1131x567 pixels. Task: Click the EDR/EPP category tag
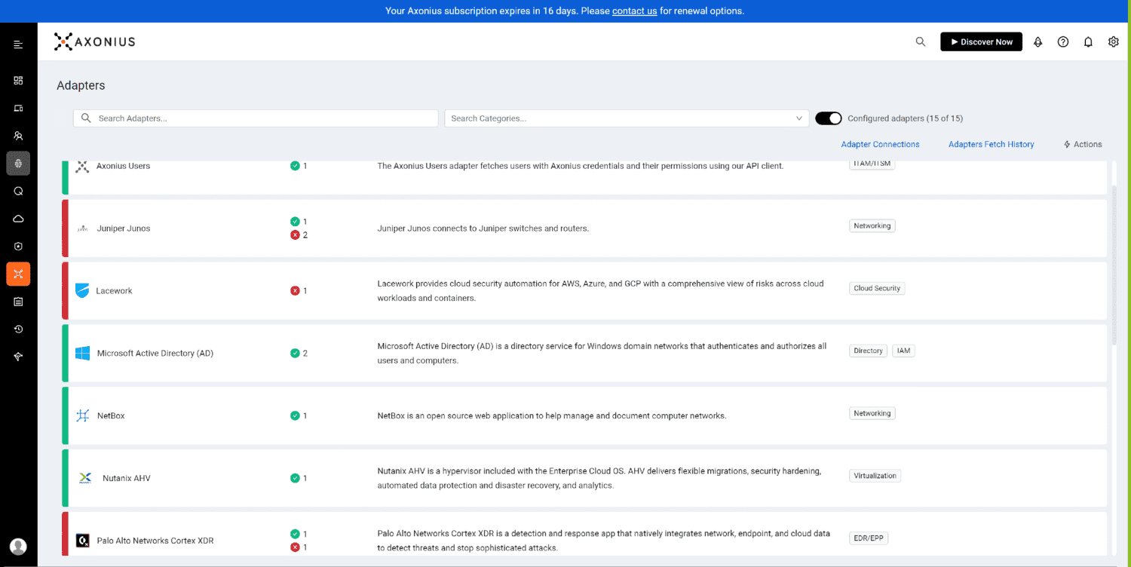(869, 538)
